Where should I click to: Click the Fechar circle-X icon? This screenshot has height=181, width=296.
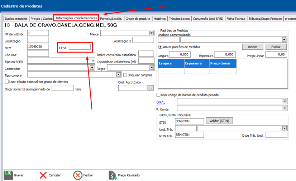point(78,175)
